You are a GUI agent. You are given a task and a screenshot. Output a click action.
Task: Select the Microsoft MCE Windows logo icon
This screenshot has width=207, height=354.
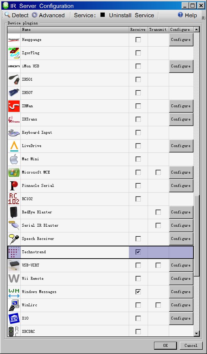coord(14,173)
